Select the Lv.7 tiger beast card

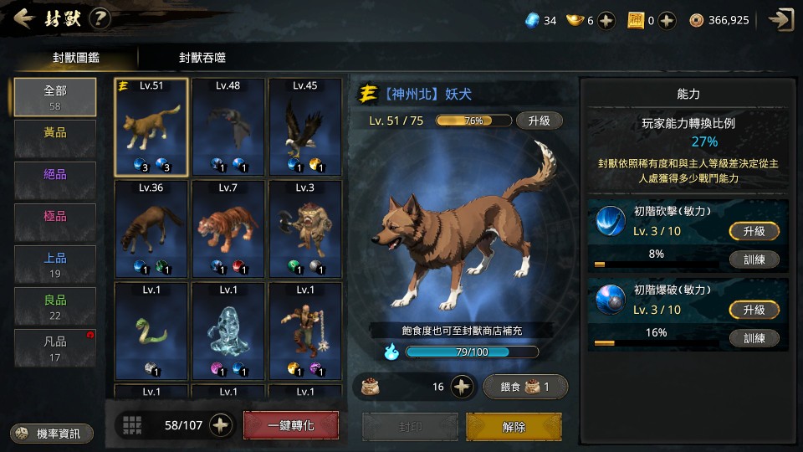coord(228,229)
